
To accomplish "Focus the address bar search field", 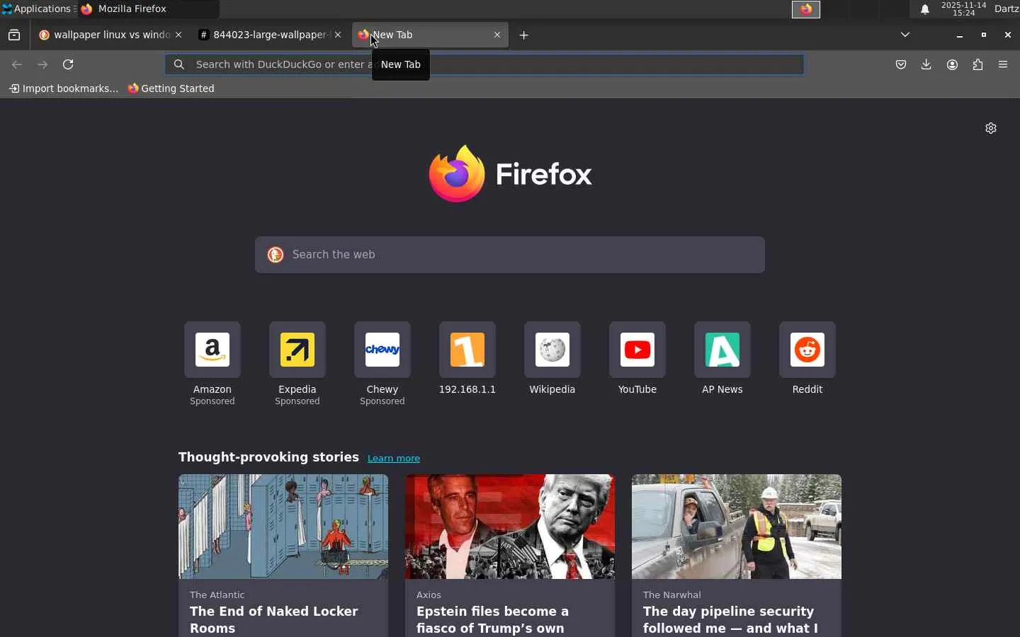I will point(484,64).
